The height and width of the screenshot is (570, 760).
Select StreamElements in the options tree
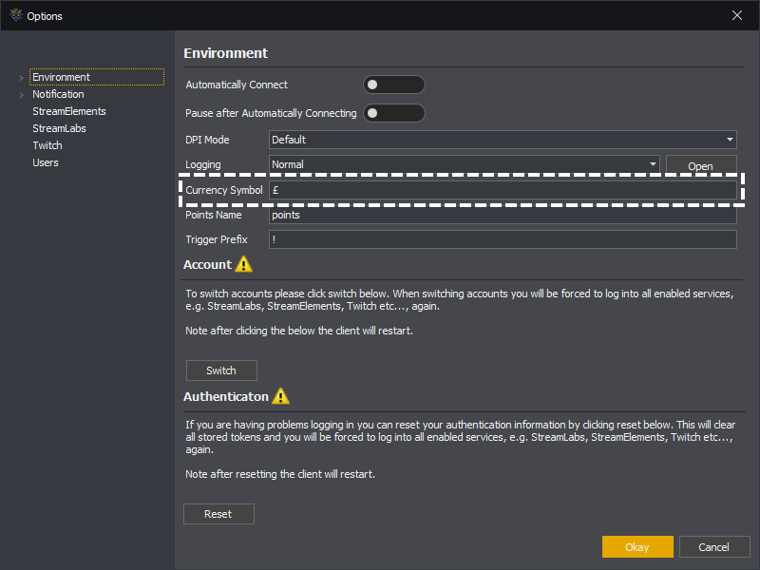[69, 111]
